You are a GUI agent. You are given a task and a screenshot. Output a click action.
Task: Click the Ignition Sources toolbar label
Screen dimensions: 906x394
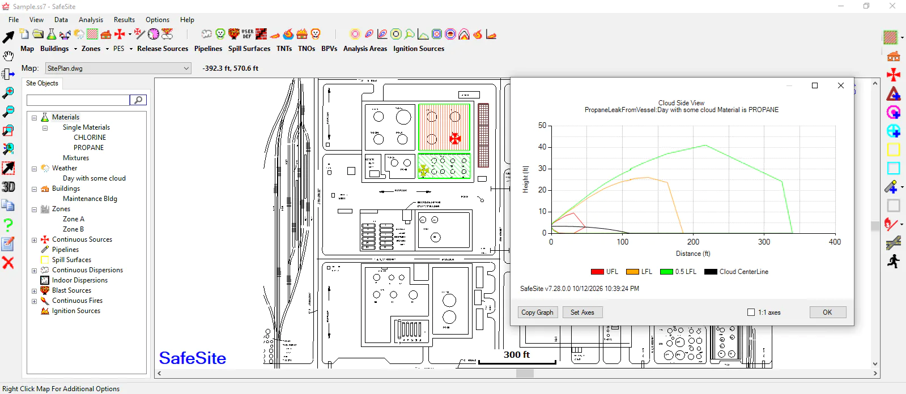point(419,49)
